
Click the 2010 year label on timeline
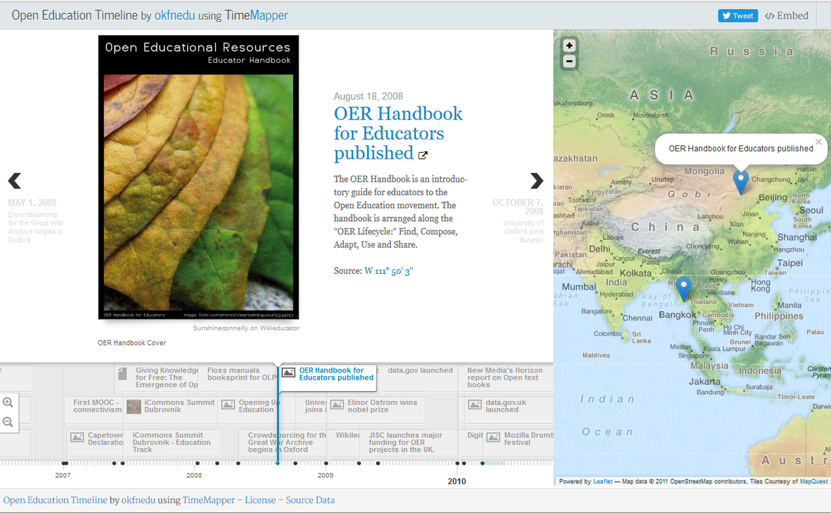(x=457, y=481)
